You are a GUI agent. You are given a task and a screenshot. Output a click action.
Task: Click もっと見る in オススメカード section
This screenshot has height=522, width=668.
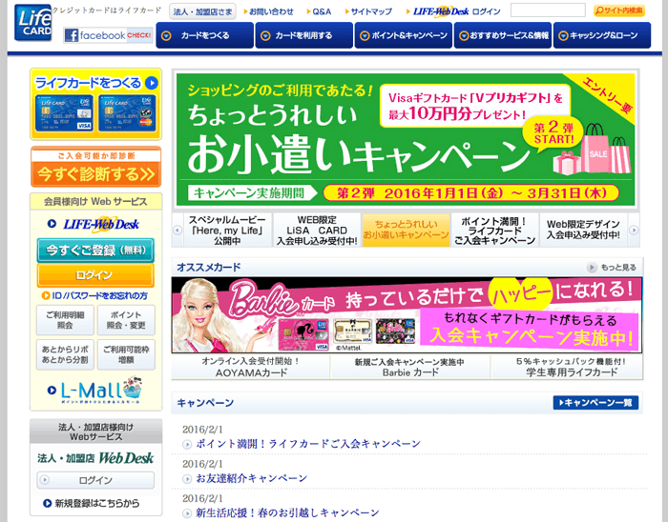coord(612,268)
